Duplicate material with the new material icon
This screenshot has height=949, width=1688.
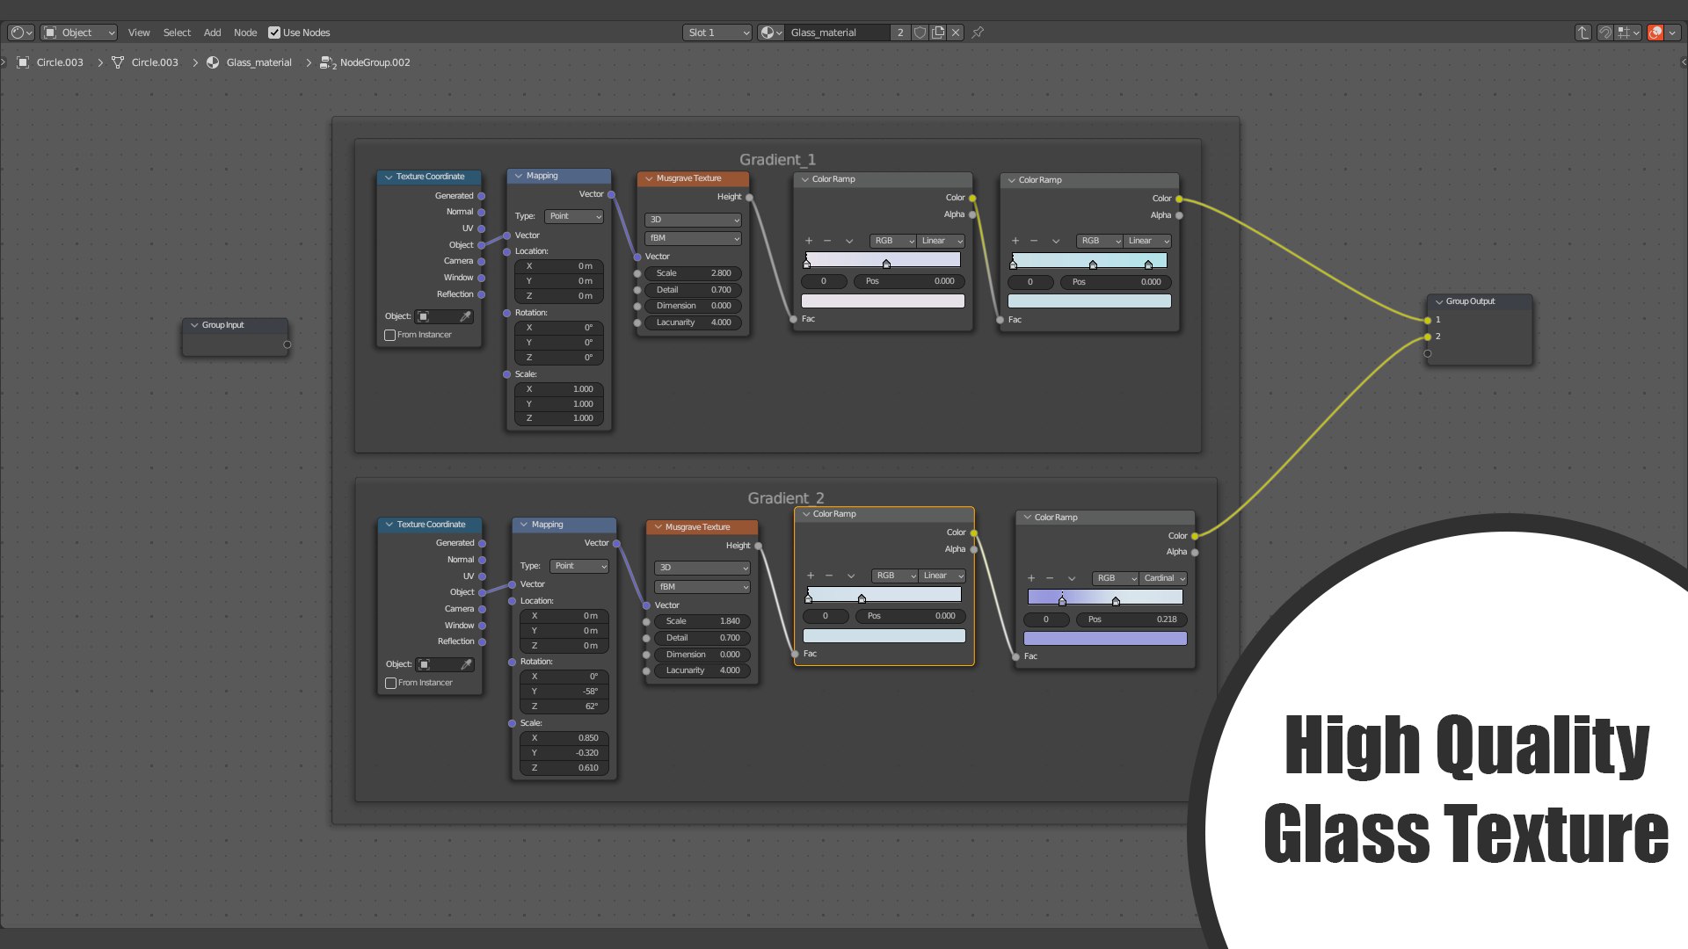tap(938, 33)
